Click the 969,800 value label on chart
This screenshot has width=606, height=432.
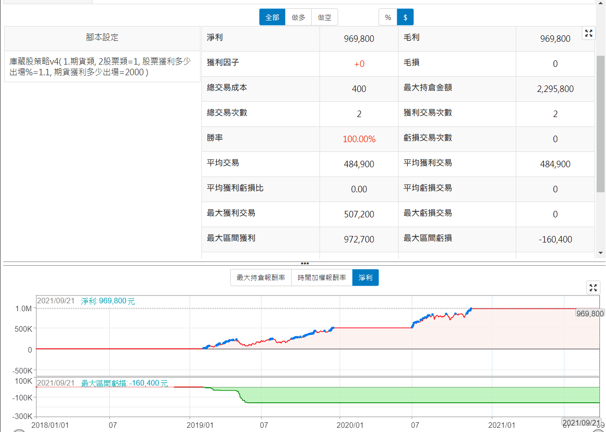pos(590,314)
